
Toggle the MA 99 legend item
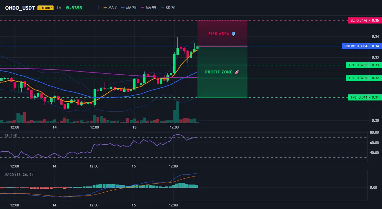point(148,8)
